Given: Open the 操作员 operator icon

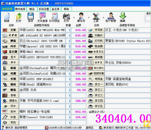Looking at the screenshot, I should 81,17.
